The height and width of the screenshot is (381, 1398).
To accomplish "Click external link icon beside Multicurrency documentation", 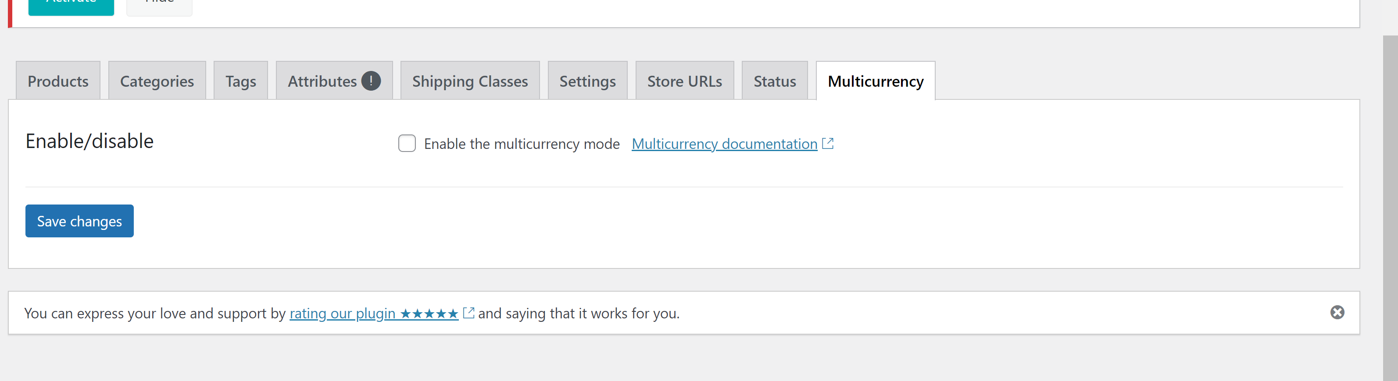I will coord(828,144).
